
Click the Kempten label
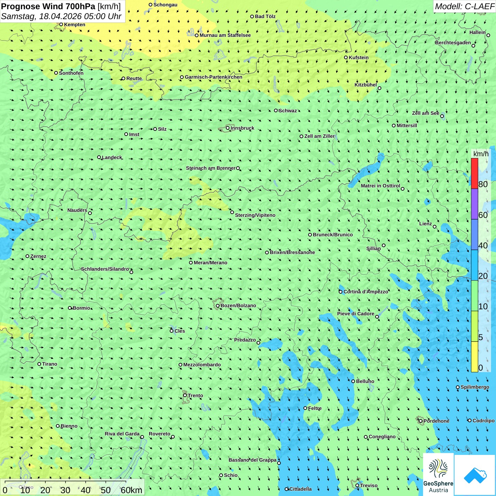click(x=75, y=24)
